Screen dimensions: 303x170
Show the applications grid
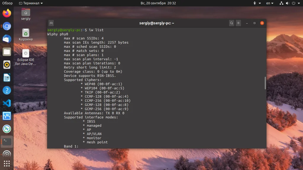[7, 164]
